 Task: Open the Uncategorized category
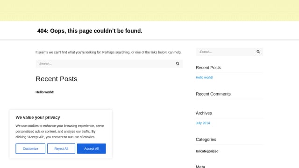207,151
